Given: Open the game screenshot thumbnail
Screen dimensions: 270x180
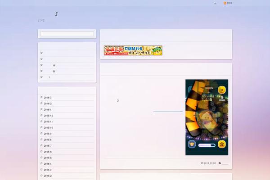Looking at the screenshot, I should coord(207,117).
